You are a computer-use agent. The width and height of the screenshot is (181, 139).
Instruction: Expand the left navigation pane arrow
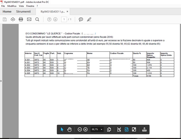[x=1, y=81]
